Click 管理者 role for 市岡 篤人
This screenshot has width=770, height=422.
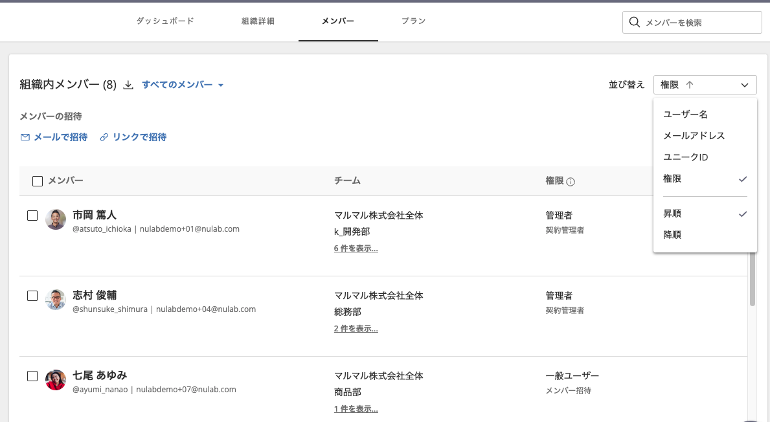[559, 216]
